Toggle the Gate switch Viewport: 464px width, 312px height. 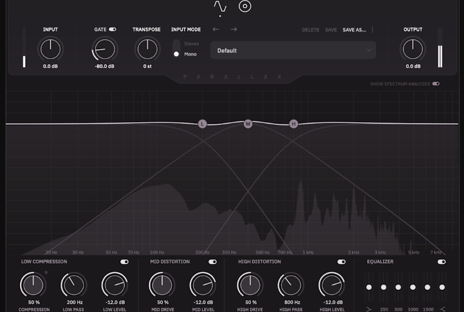tap(113, 29)
